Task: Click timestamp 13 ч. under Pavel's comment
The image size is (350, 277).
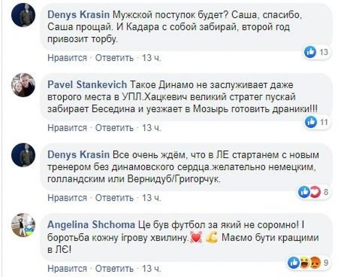Action: (152, 128)
